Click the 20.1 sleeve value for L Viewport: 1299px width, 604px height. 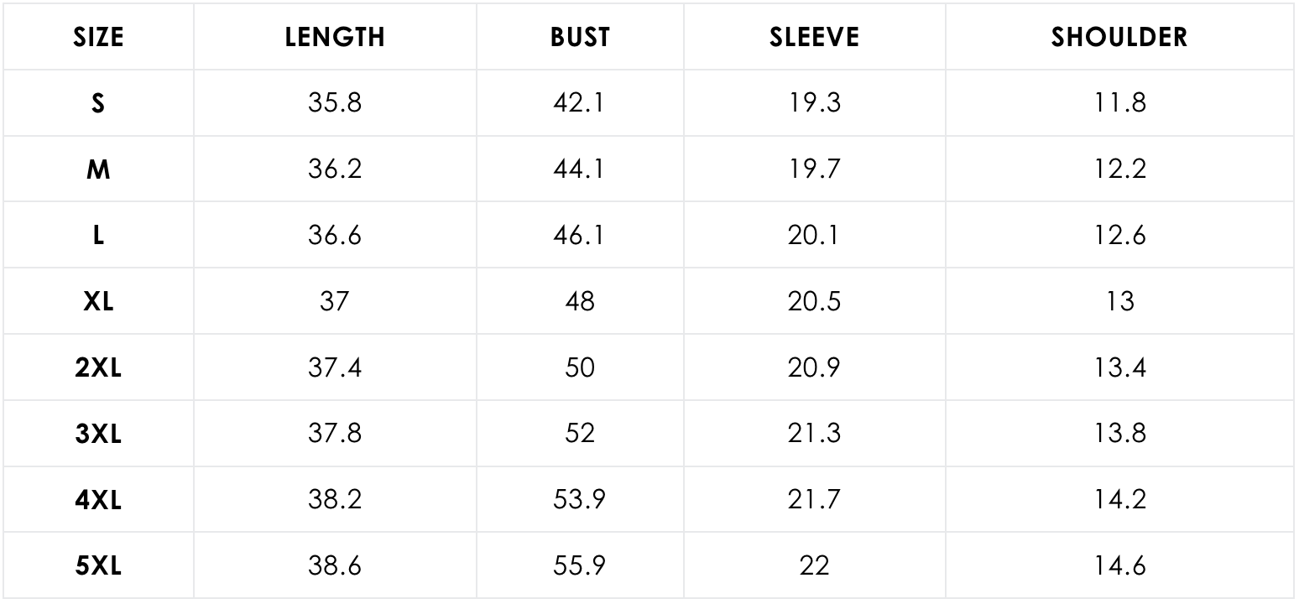click(x=814, y=236)
